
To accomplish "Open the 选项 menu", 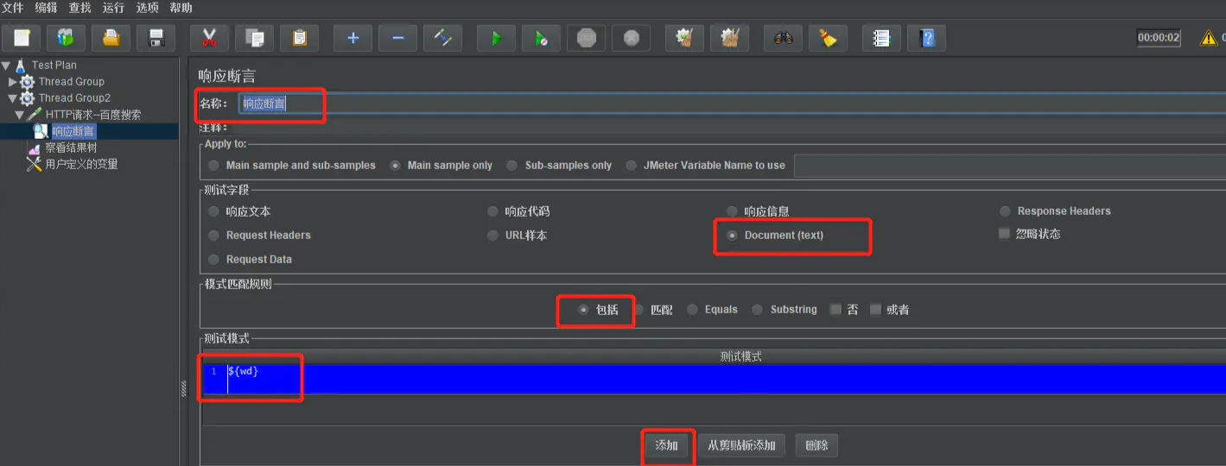I will 148,8.
